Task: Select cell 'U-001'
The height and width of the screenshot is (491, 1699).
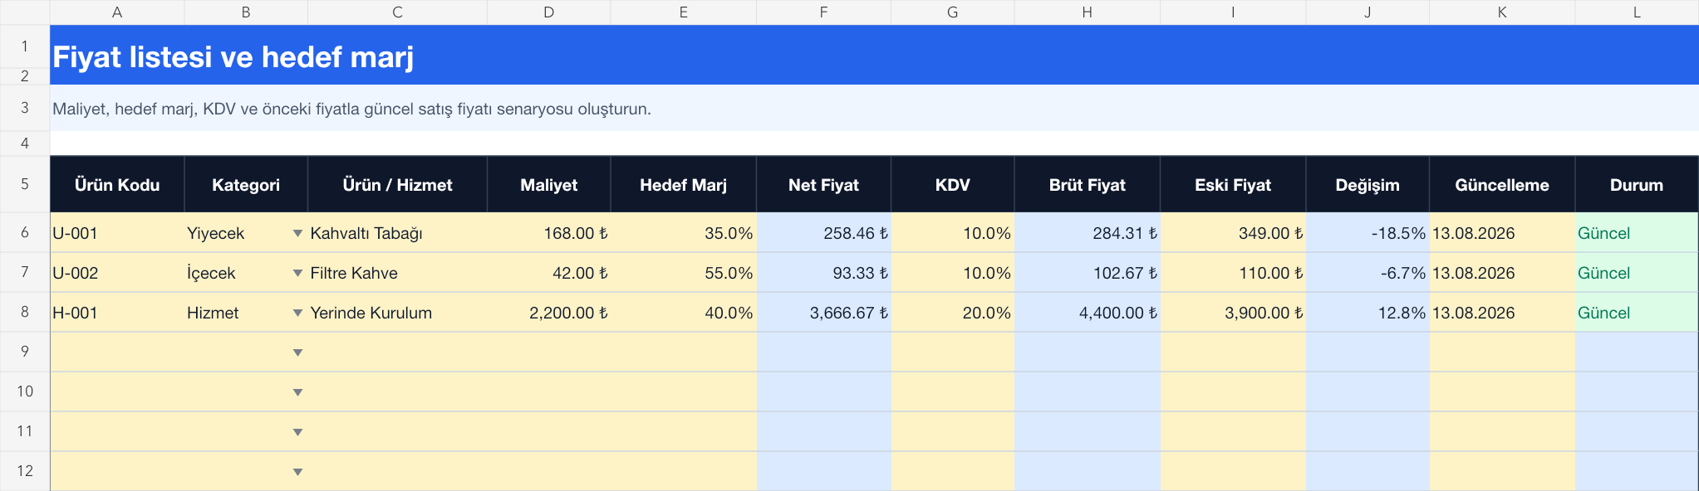Action: coord(117,233)
